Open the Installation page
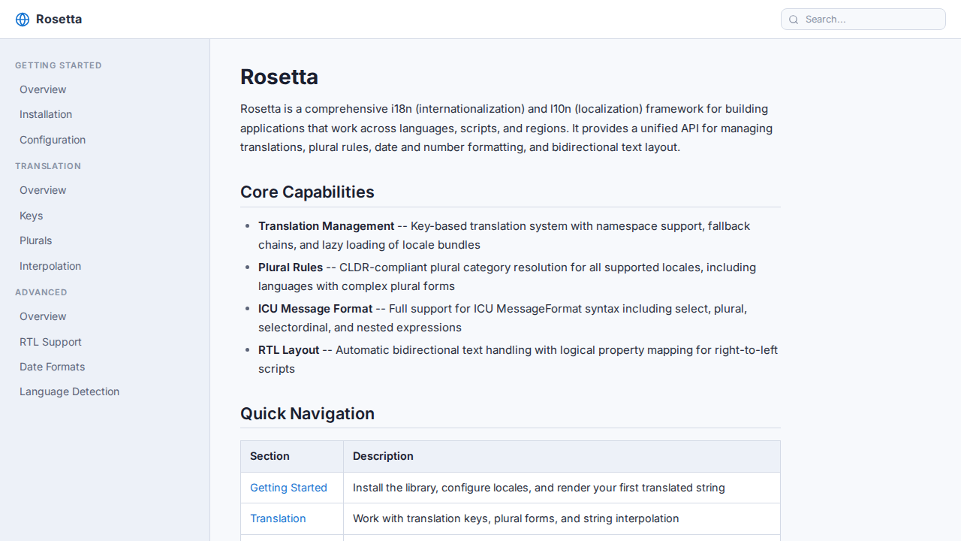This screenshot has height=541, width=961. click(46, 114)
